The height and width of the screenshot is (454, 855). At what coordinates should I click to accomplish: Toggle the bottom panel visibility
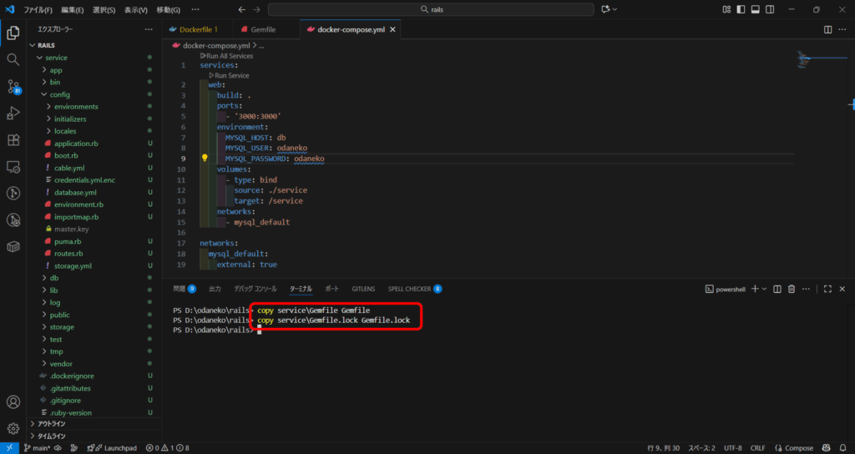tap(755, 9)
